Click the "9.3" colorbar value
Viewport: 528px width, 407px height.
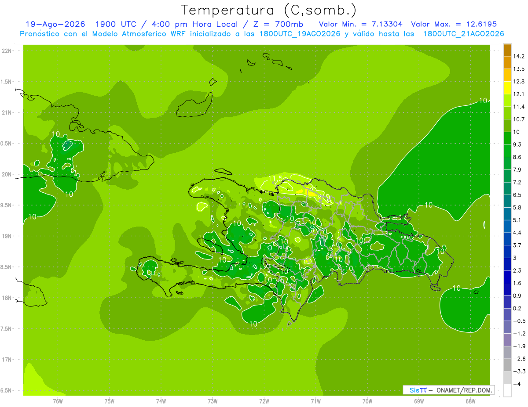click(518, 144)
